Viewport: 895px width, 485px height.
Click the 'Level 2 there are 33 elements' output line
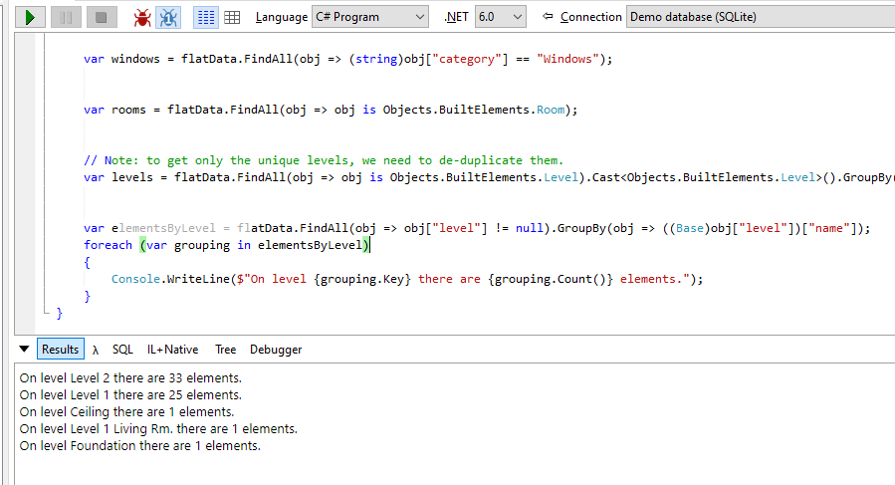130,377
